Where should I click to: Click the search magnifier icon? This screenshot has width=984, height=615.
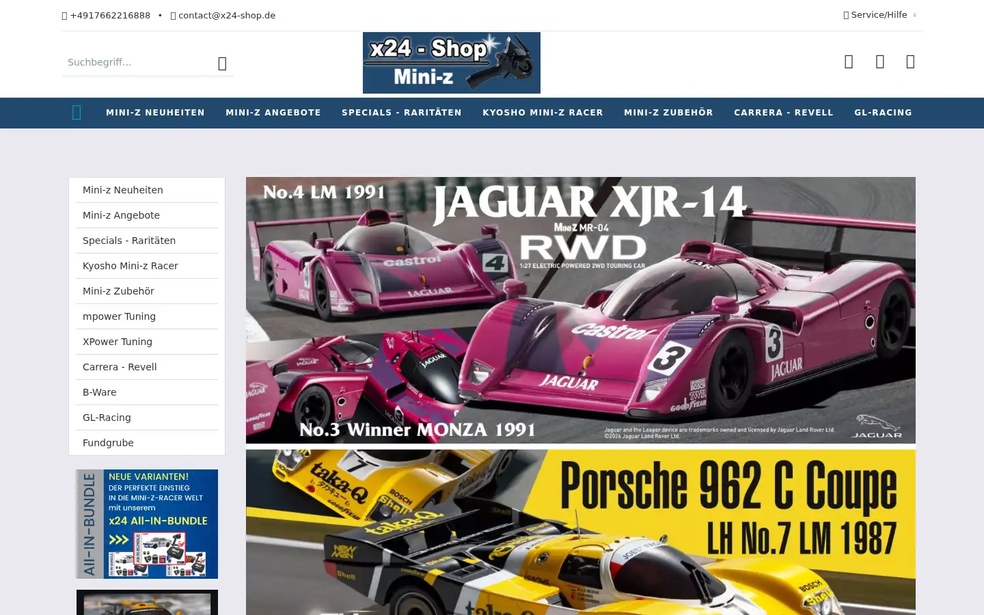[222, 64]
